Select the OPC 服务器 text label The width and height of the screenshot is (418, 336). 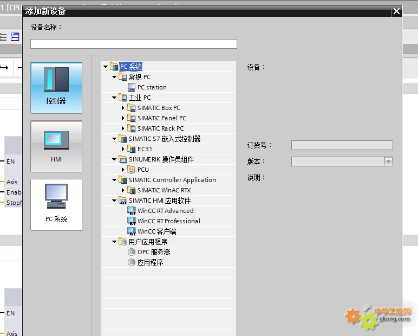pos(154,252)
